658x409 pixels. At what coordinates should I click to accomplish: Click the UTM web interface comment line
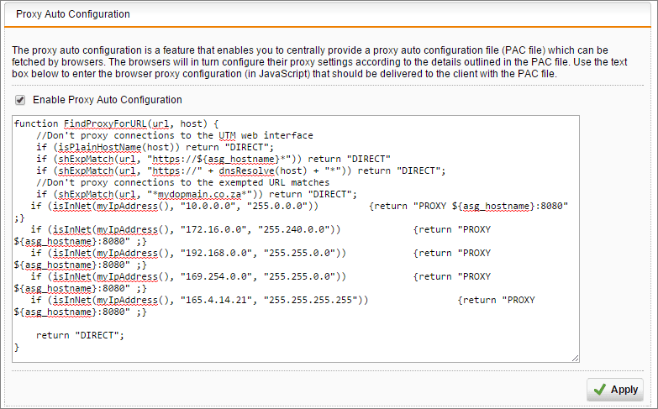[175, 135]
